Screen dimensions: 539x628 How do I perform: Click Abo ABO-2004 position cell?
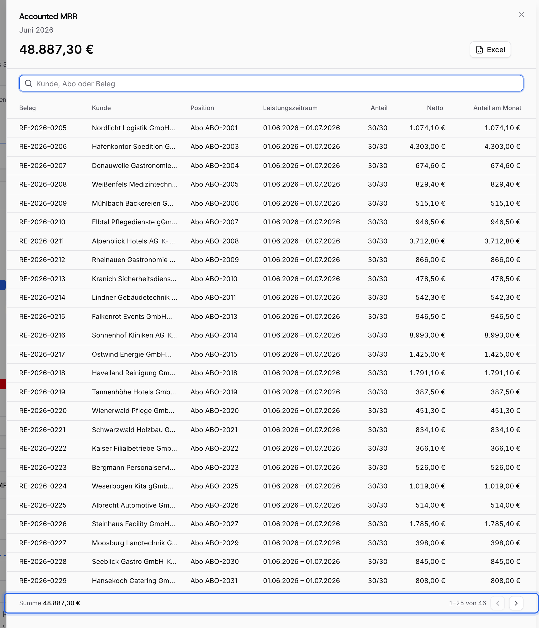click(x=214, y=166)
